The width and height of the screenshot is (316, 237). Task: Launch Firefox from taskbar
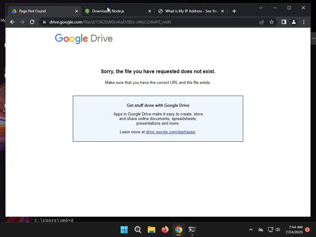tap(165, 230)
